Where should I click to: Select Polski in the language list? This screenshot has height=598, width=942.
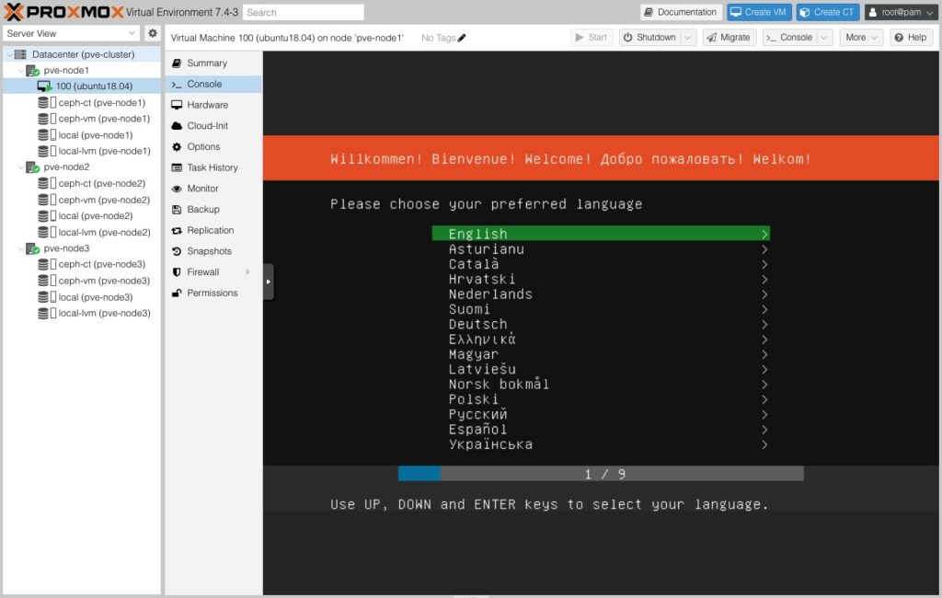pos(601,399)
